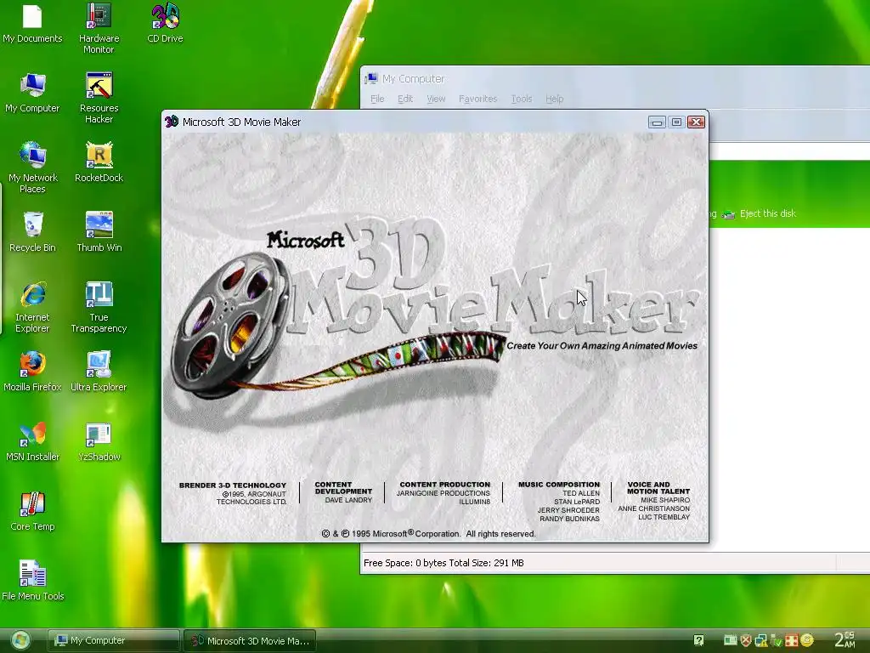Click tagline "Create Your Own Amazing Animated Movies"
The image size is (870, 653).
pyautogui.click(x=602, y=345)
